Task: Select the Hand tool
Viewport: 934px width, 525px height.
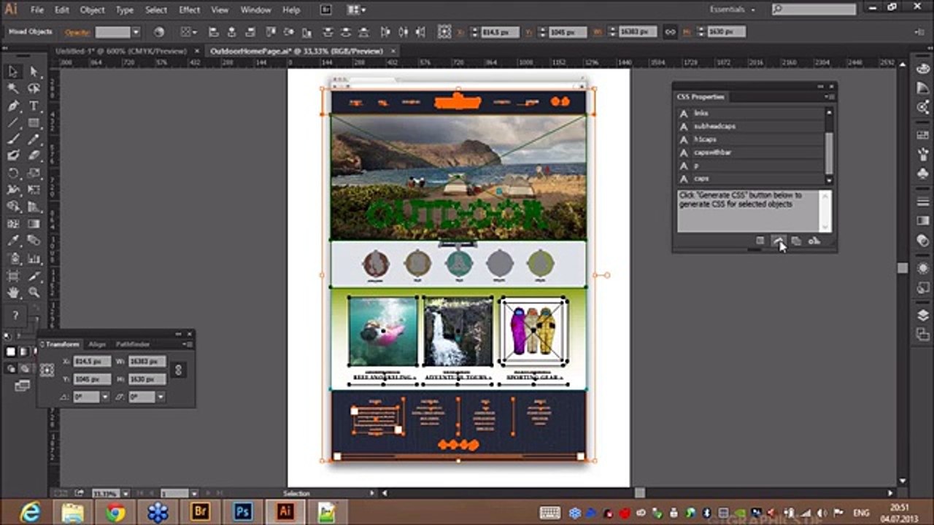Action: tap(13, 292)
